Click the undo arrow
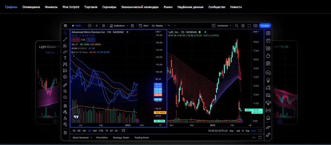This screenshot has width=331, height=145. [169, 26]
